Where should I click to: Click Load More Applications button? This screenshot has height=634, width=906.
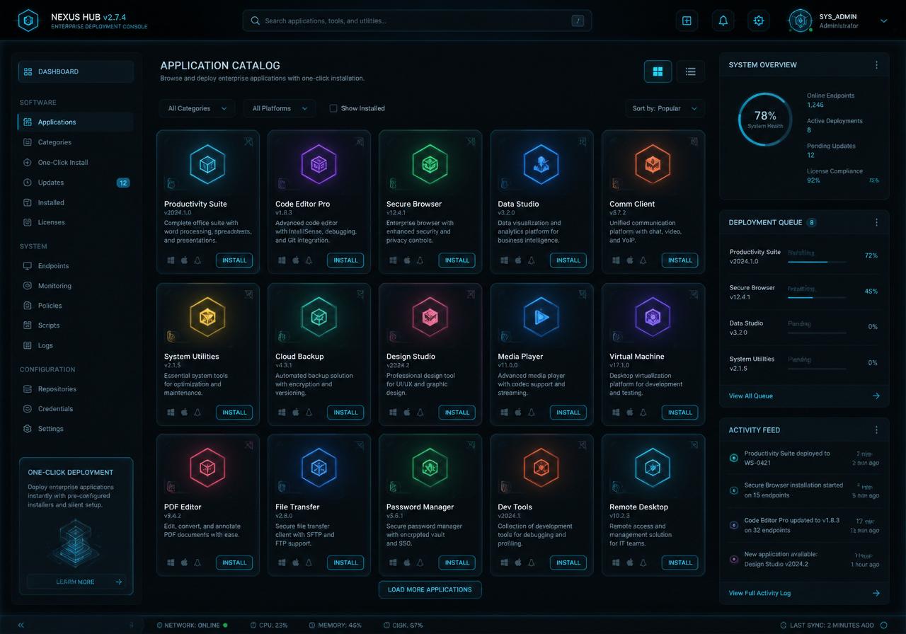coord(430,589)
